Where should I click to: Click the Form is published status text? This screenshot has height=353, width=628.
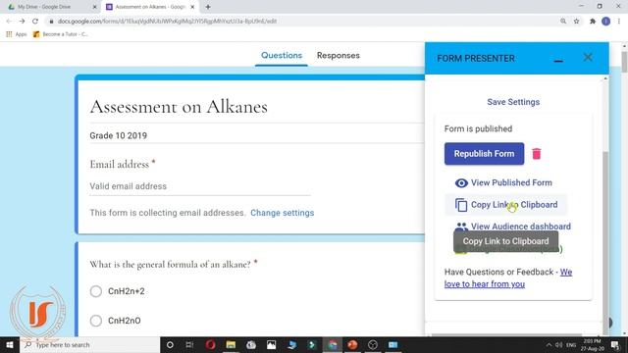click(478, 128)
